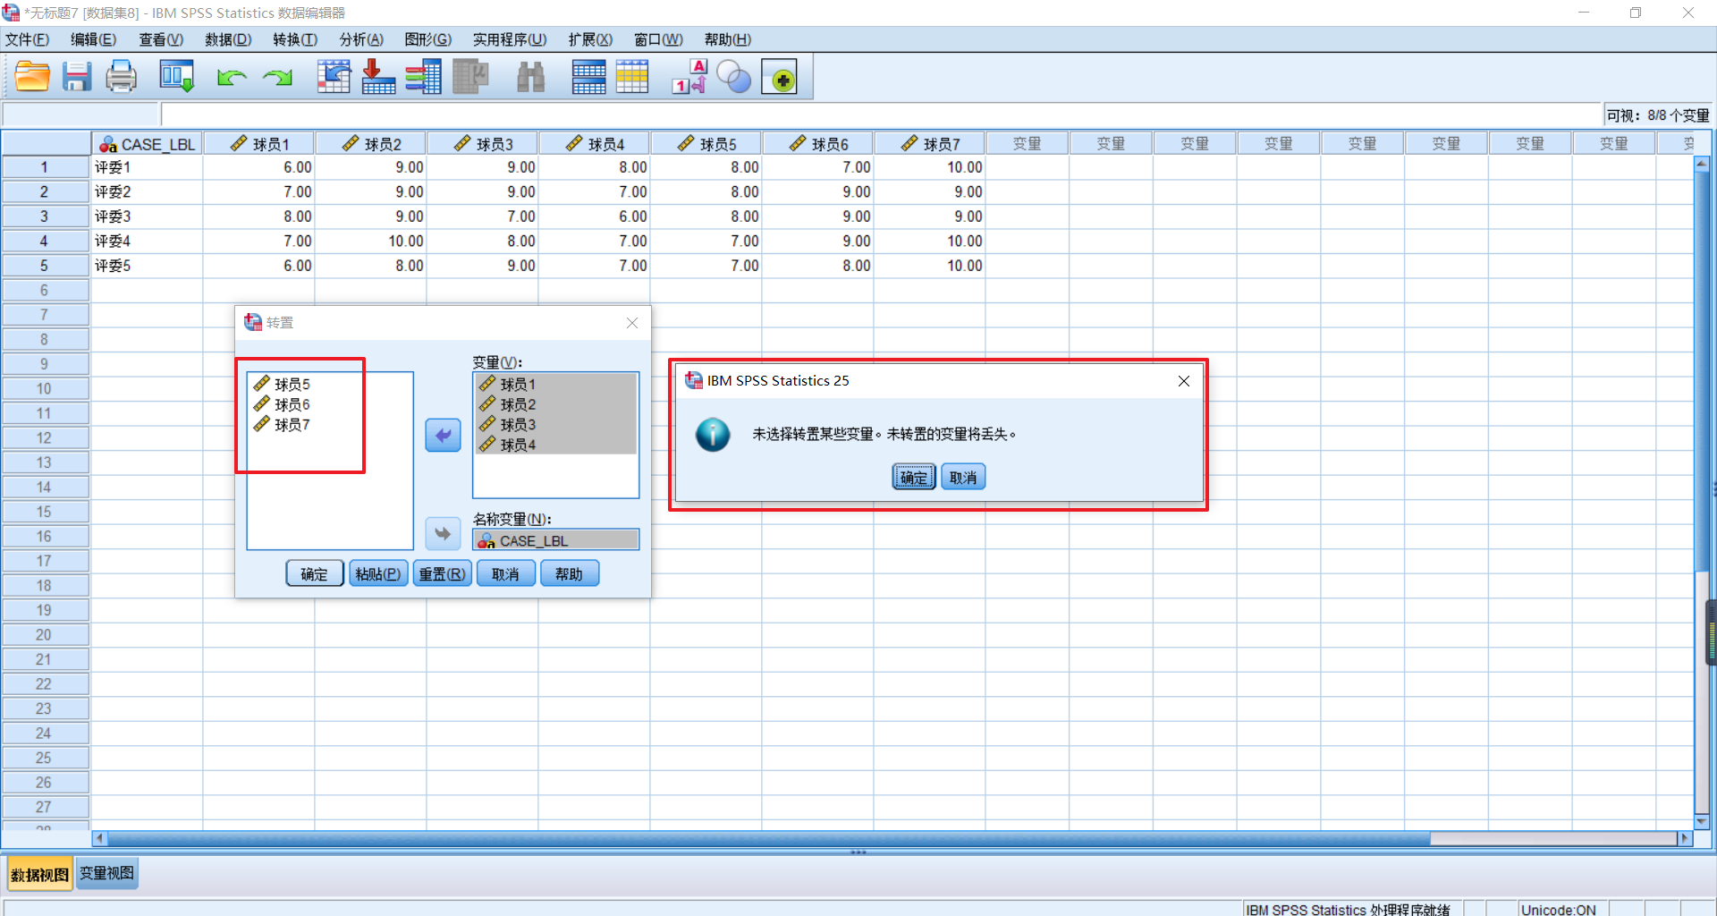1717x916 pixels.
Task: Open the 窗口(W) menu
Action: [658, 39]
